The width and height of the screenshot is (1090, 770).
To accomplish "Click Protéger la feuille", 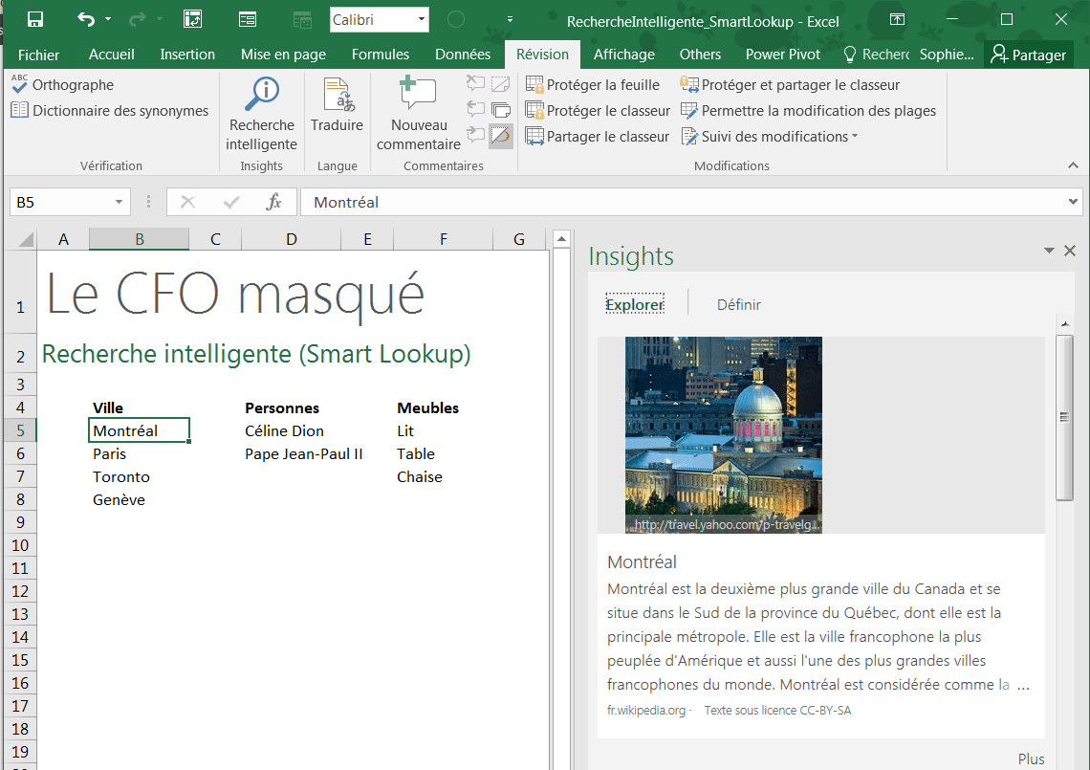I will [x=593, y=85].
